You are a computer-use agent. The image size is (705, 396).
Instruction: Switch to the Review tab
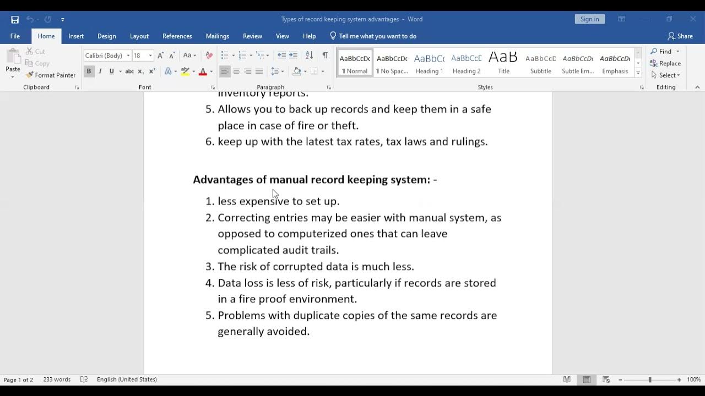tap(253, 36)
